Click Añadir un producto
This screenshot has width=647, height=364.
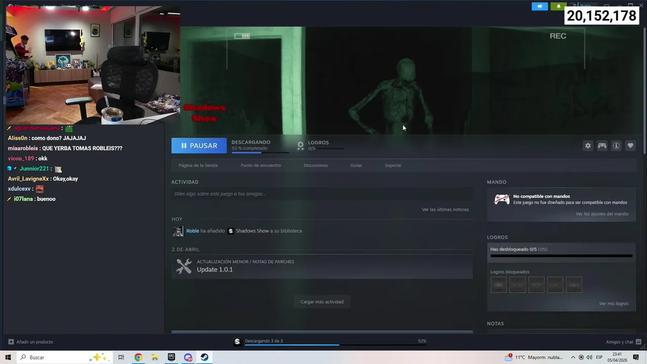click(x=30, y=342)
